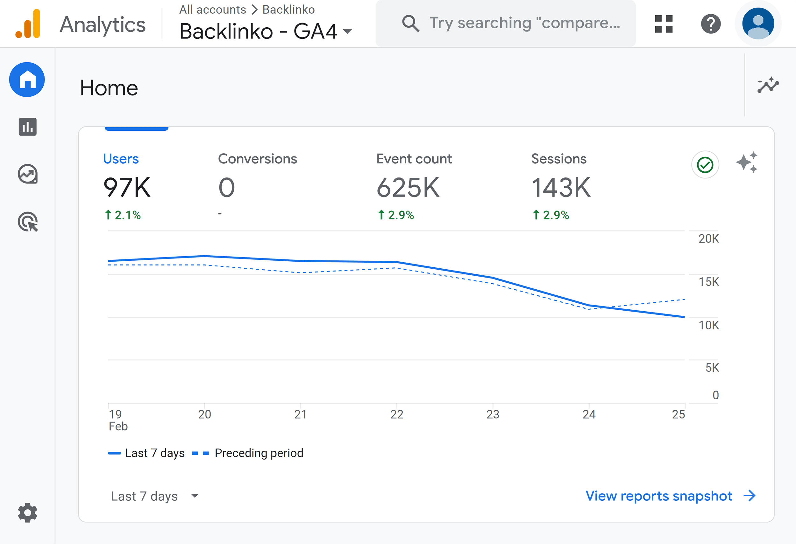Open the Home section in the sidebar
Image resolution: width=796 pixels, height=544 pixels.
click(27, 79)
